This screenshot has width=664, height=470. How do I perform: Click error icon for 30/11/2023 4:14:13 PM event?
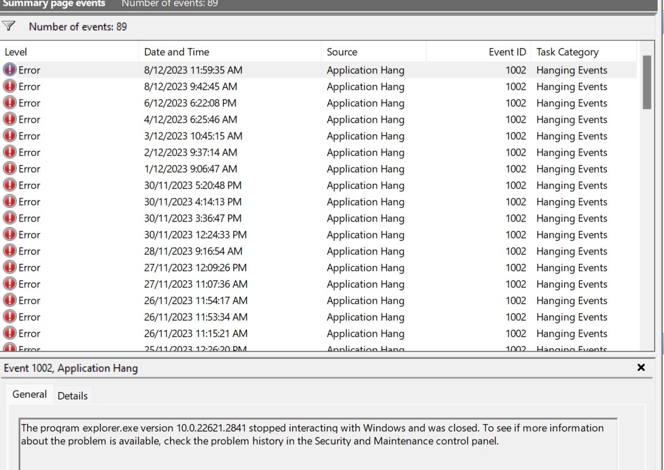9,202
